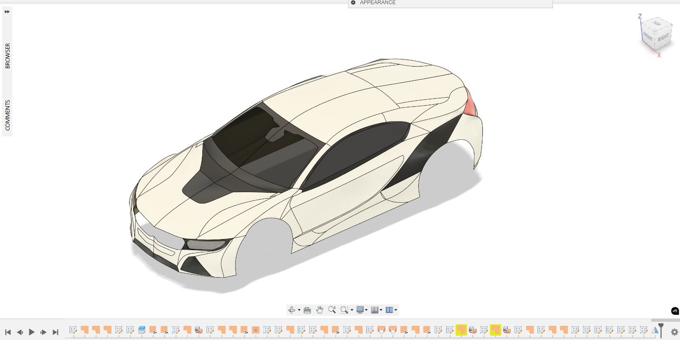Click the APPEARANCE panel title
This screenshot has width=680, height=340.
point(377,3)
